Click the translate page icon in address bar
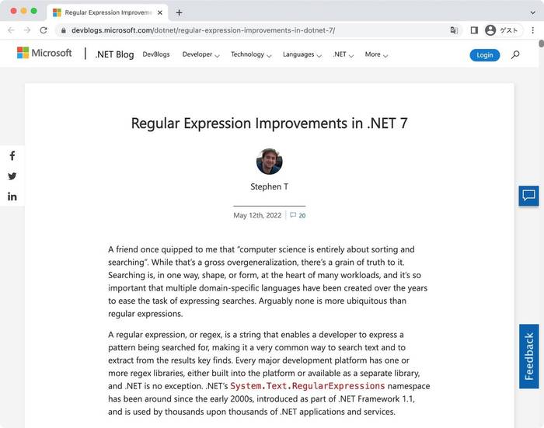 click(454, 30)
